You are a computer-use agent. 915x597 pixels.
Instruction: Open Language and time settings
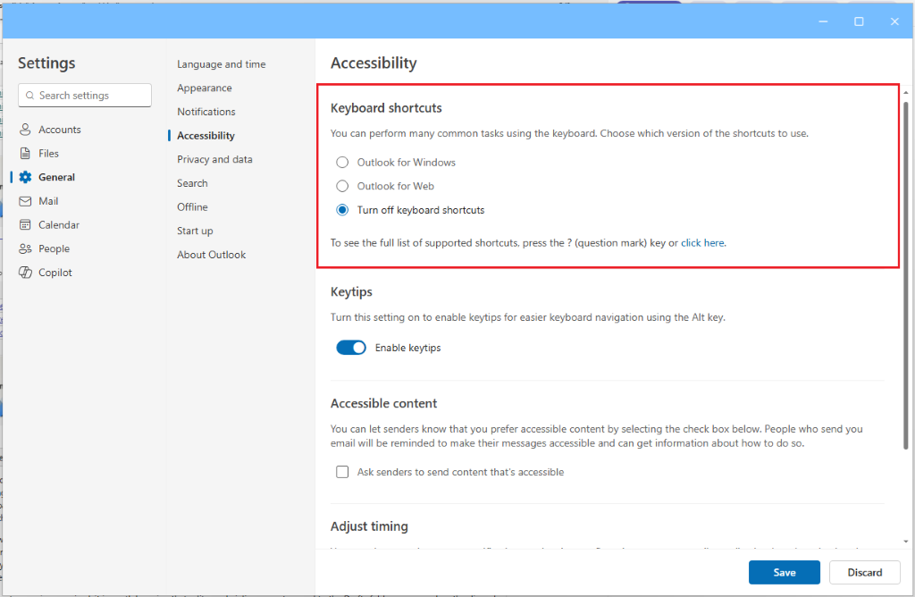(222, 64)
